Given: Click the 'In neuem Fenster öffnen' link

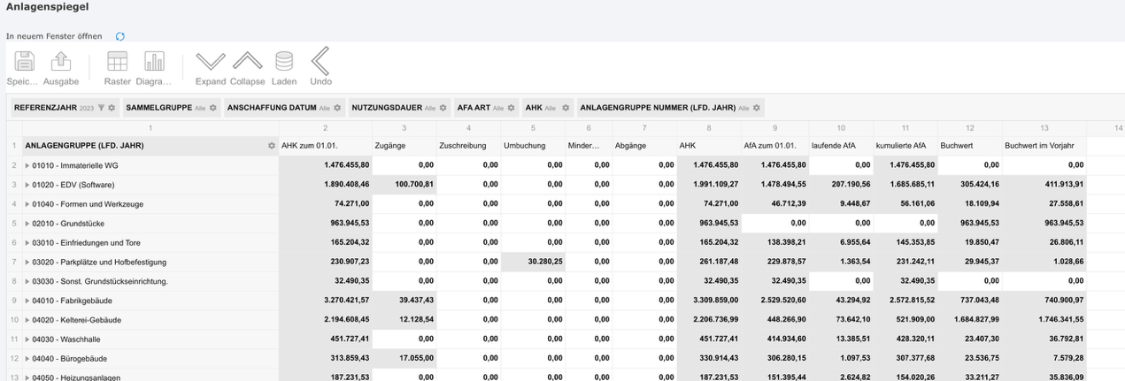Looking at the screenshot, I should pos(54,36).
